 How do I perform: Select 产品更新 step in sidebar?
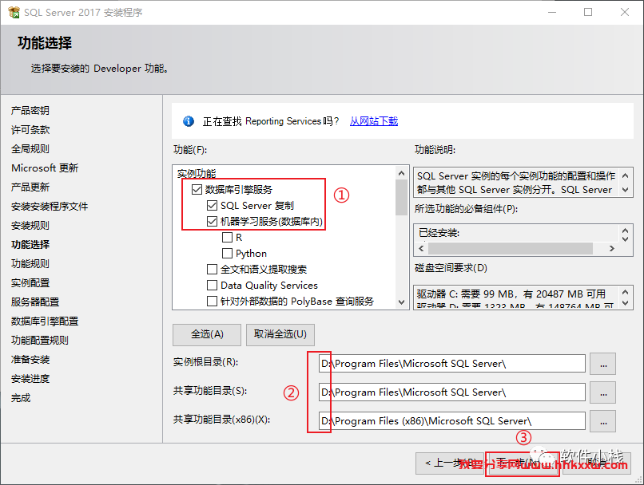[30, 187]
